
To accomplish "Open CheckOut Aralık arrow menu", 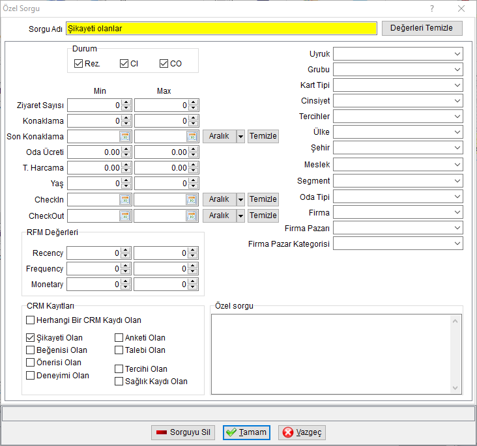I will point(240,216).
